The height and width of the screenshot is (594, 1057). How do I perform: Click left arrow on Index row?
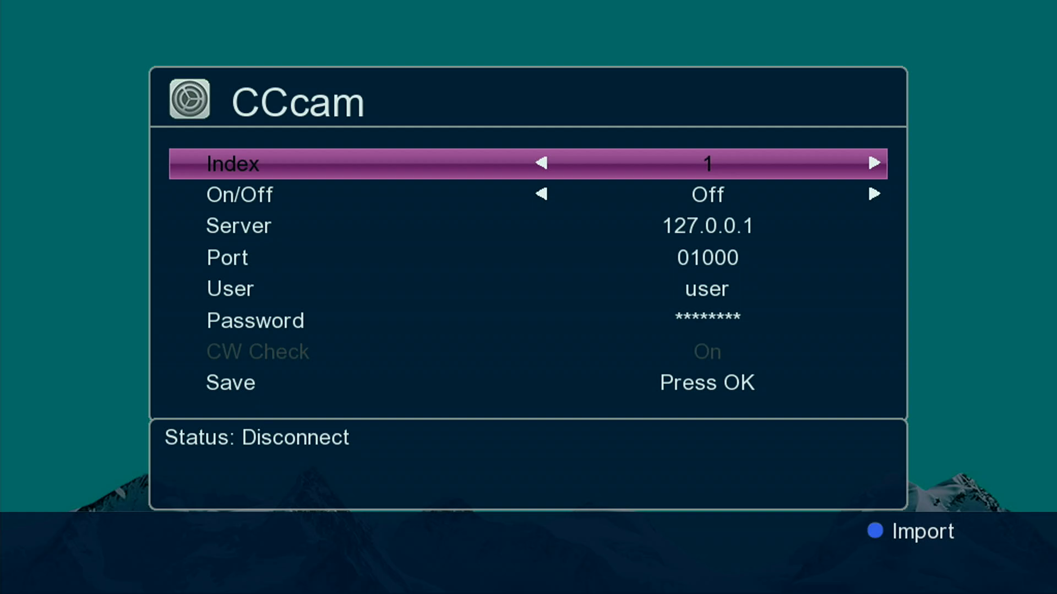(x=541, y=163)
